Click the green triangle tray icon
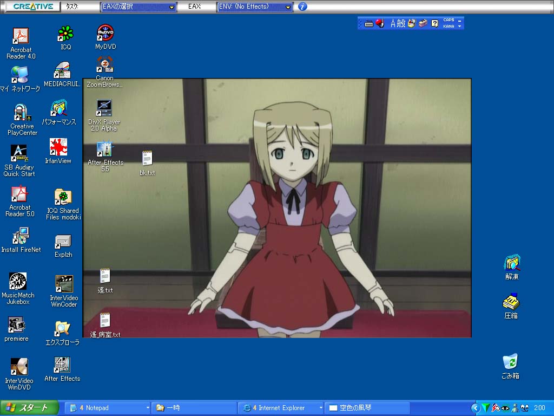The image size is (554, 416). pos(486,408)
